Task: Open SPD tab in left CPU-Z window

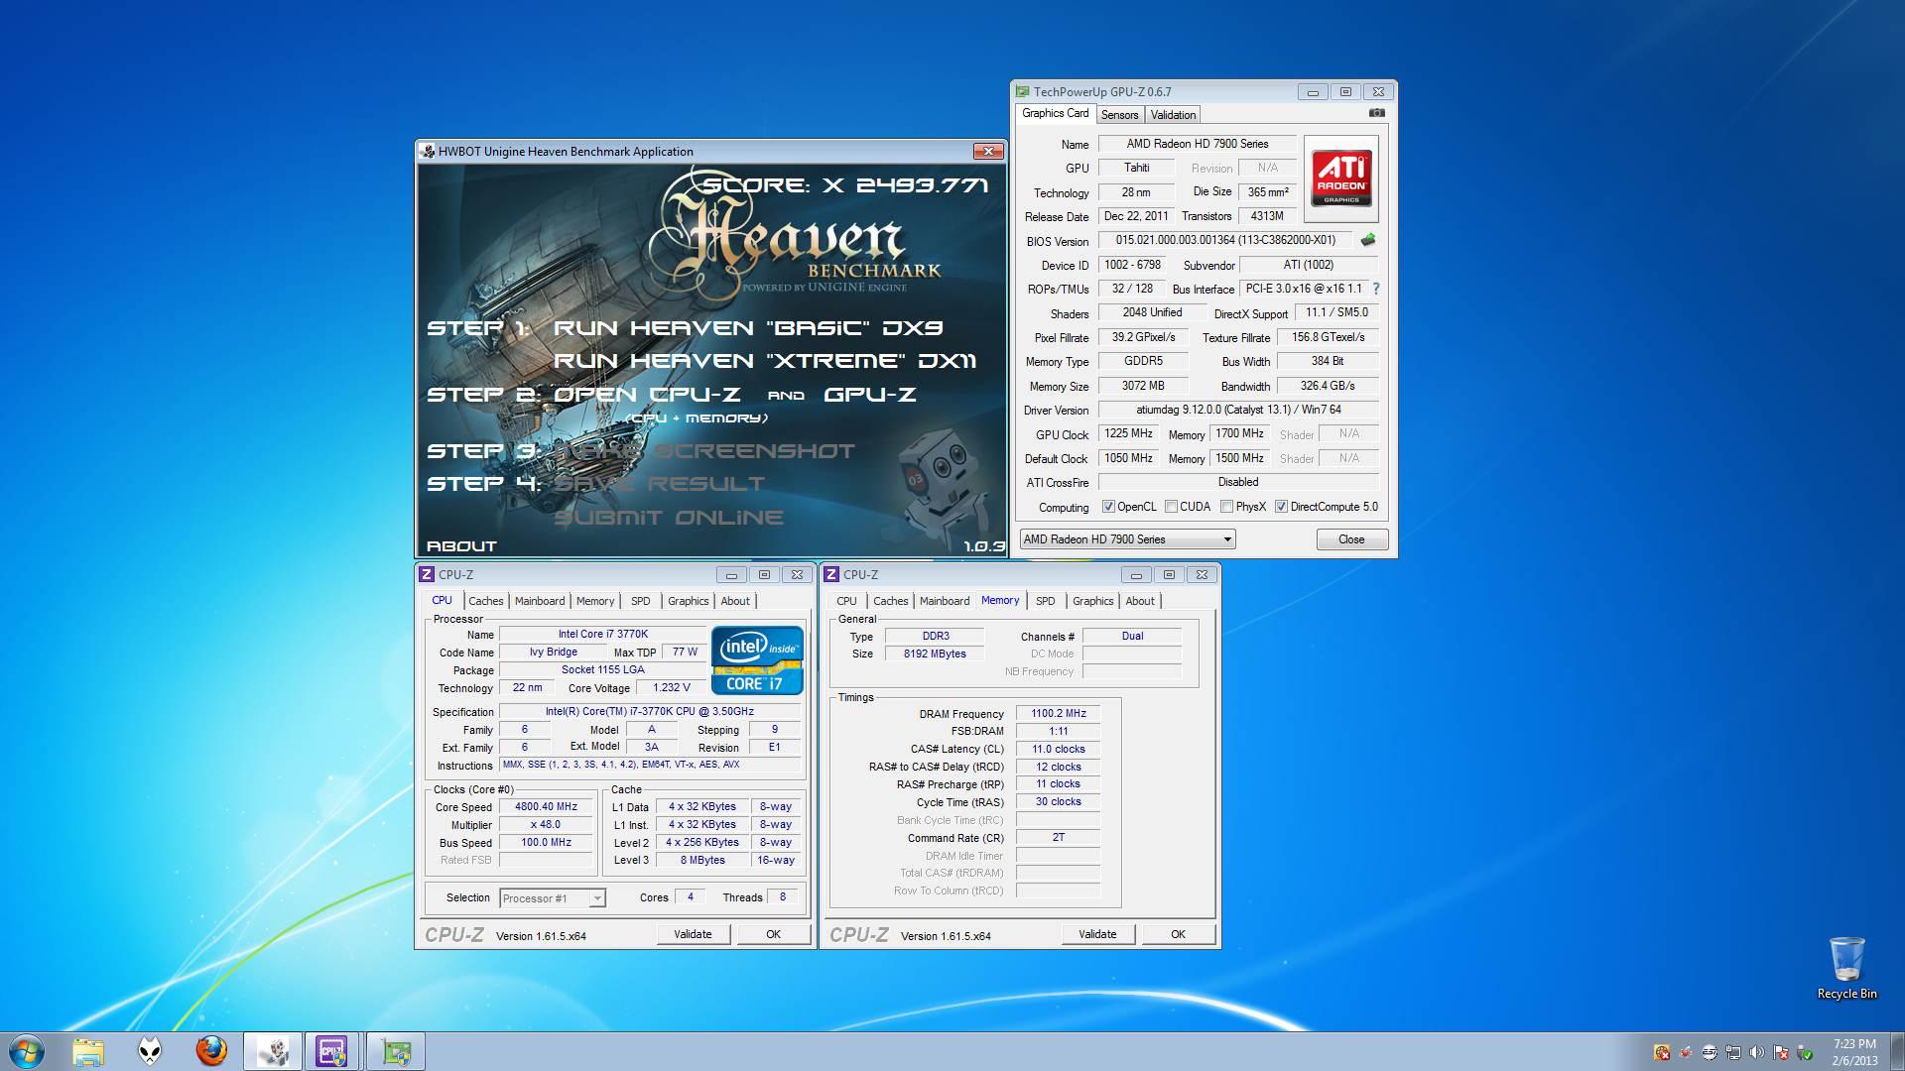Action: pyautogui.click(x=641, y=601)
